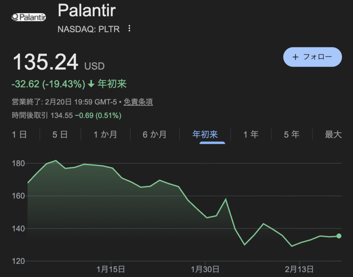This screenshot has width=353, height=277.
Task: Select the 6か月 chart range
Action: coord(154,134)
